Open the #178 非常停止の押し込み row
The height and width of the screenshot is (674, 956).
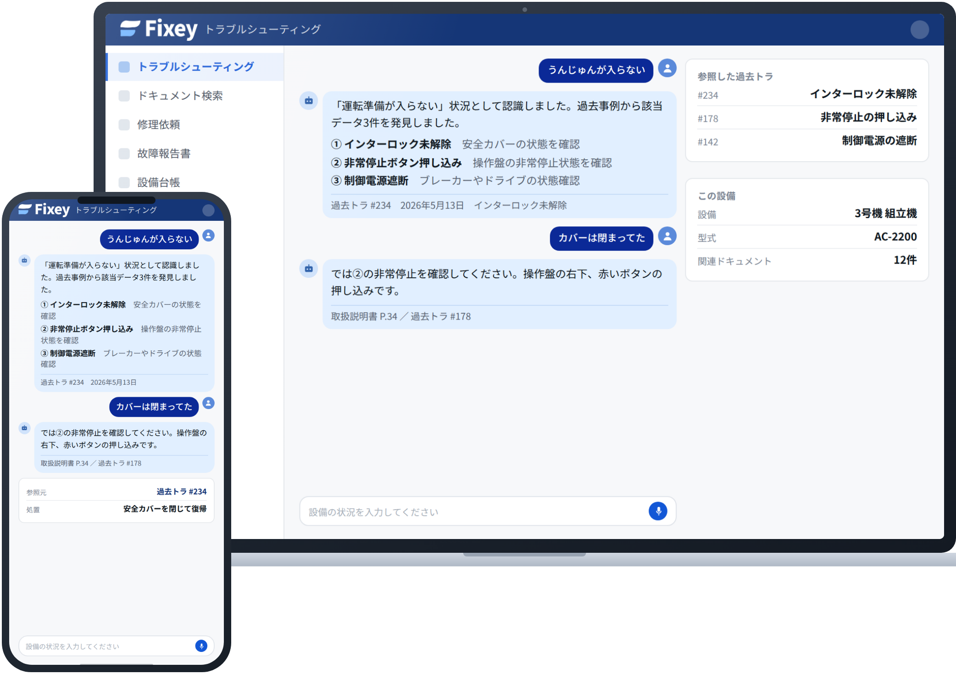tap(806, 118)
